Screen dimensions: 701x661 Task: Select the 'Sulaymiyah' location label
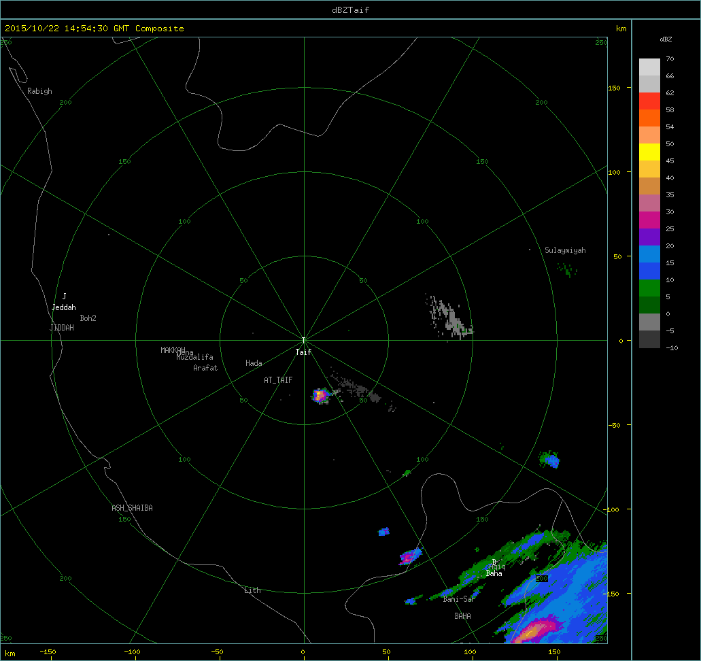[x=565, y=250]
